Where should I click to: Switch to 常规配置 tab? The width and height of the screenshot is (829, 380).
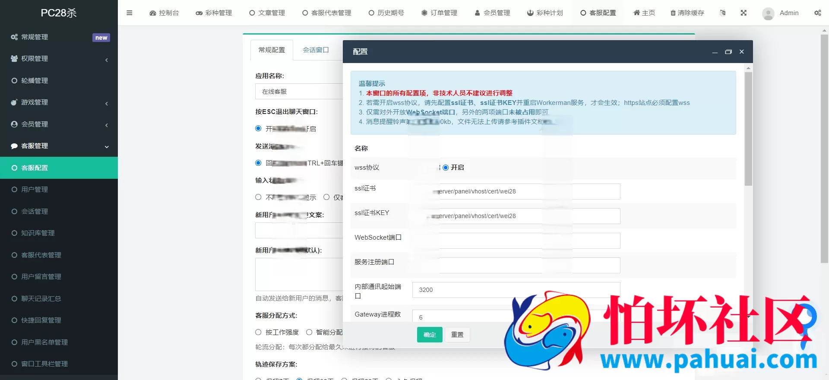pyautogui.click(x=272, y=50)
